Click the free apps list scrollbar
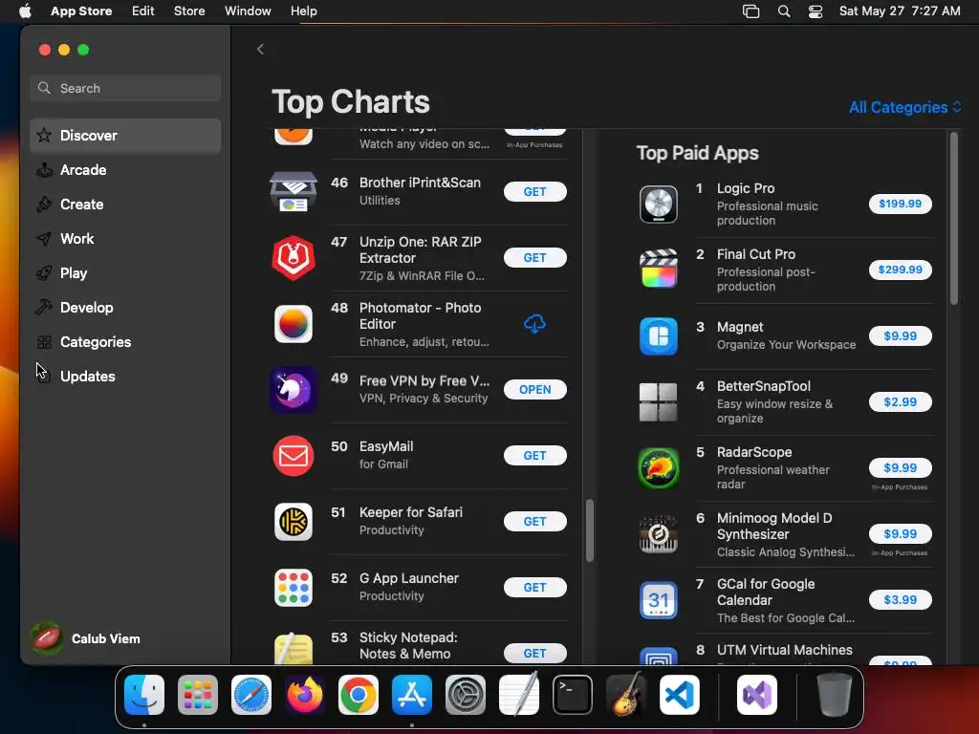The height and width of the screenshot is (734, 979). 589,529
